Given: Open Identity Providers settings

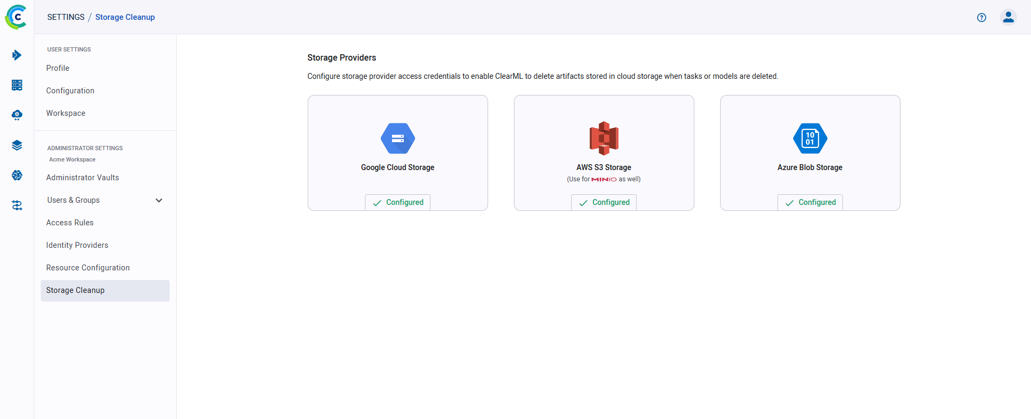Looking at the screenshot, I should [x=77, y=245].
